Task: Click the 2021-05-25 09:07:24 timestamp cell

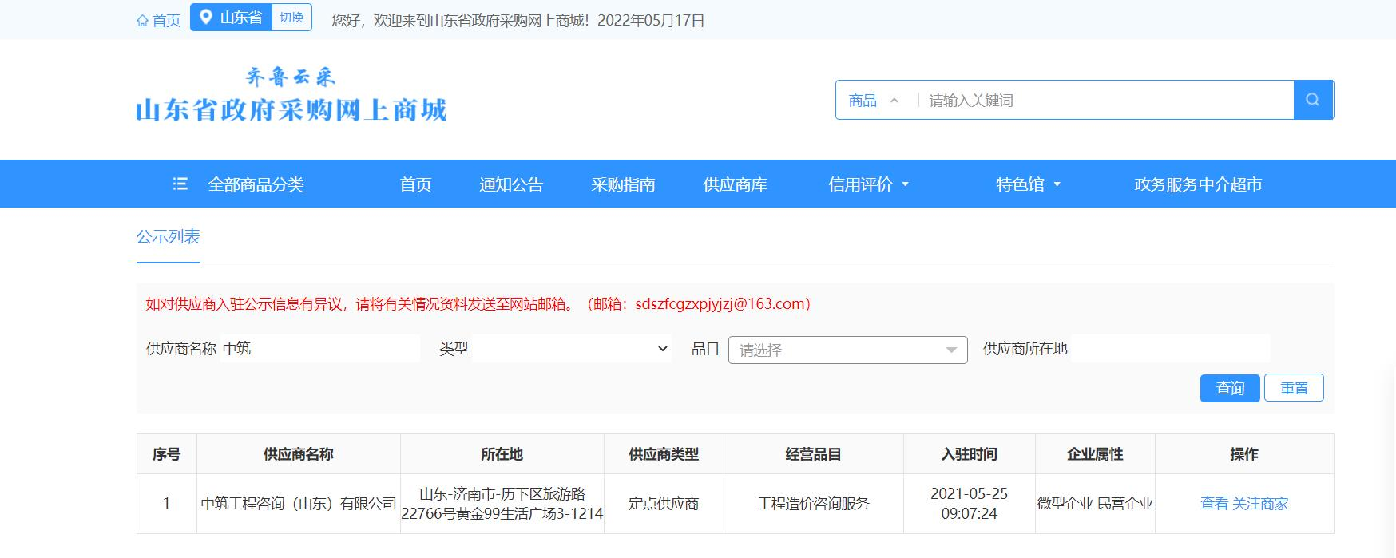Action: 970,504
